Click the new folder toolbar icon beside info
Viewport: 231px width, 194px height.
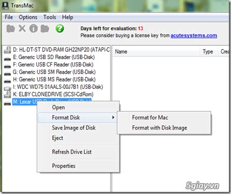pos(45,29)
